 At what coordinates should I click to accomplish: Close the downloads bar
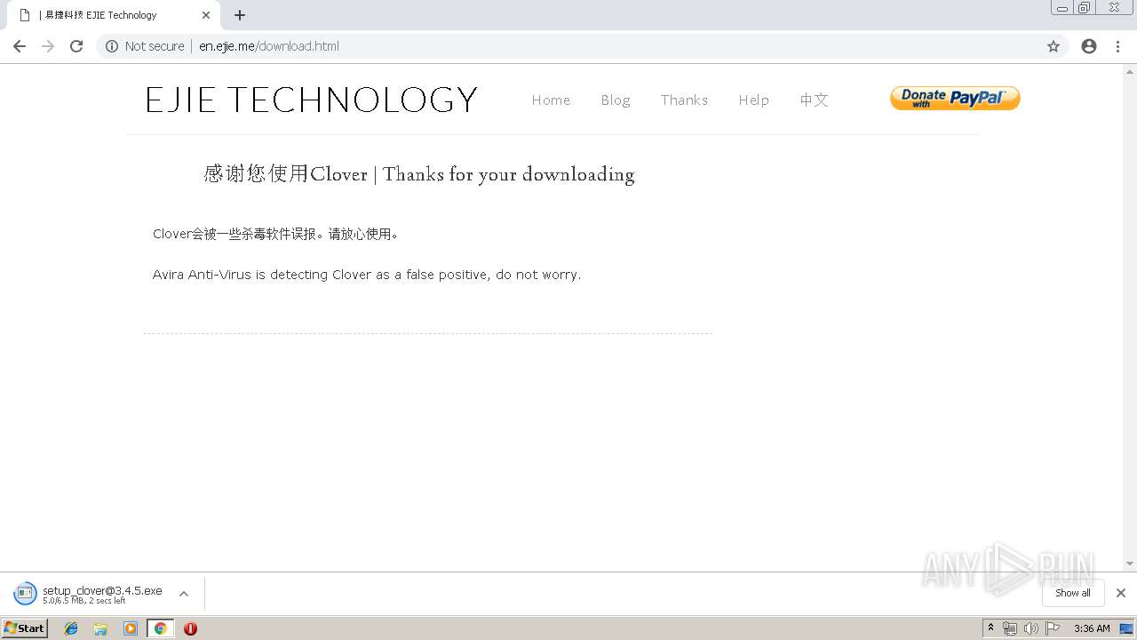pyautogui.click(x=1121, y=593)
